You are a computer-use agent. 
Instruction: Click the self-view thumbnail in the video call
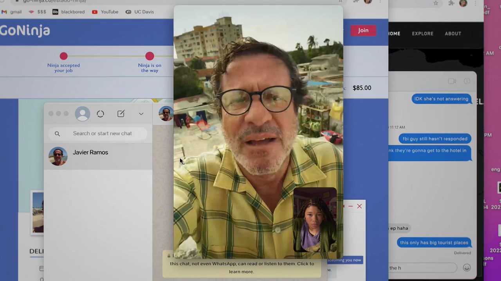tap(315, 220)
